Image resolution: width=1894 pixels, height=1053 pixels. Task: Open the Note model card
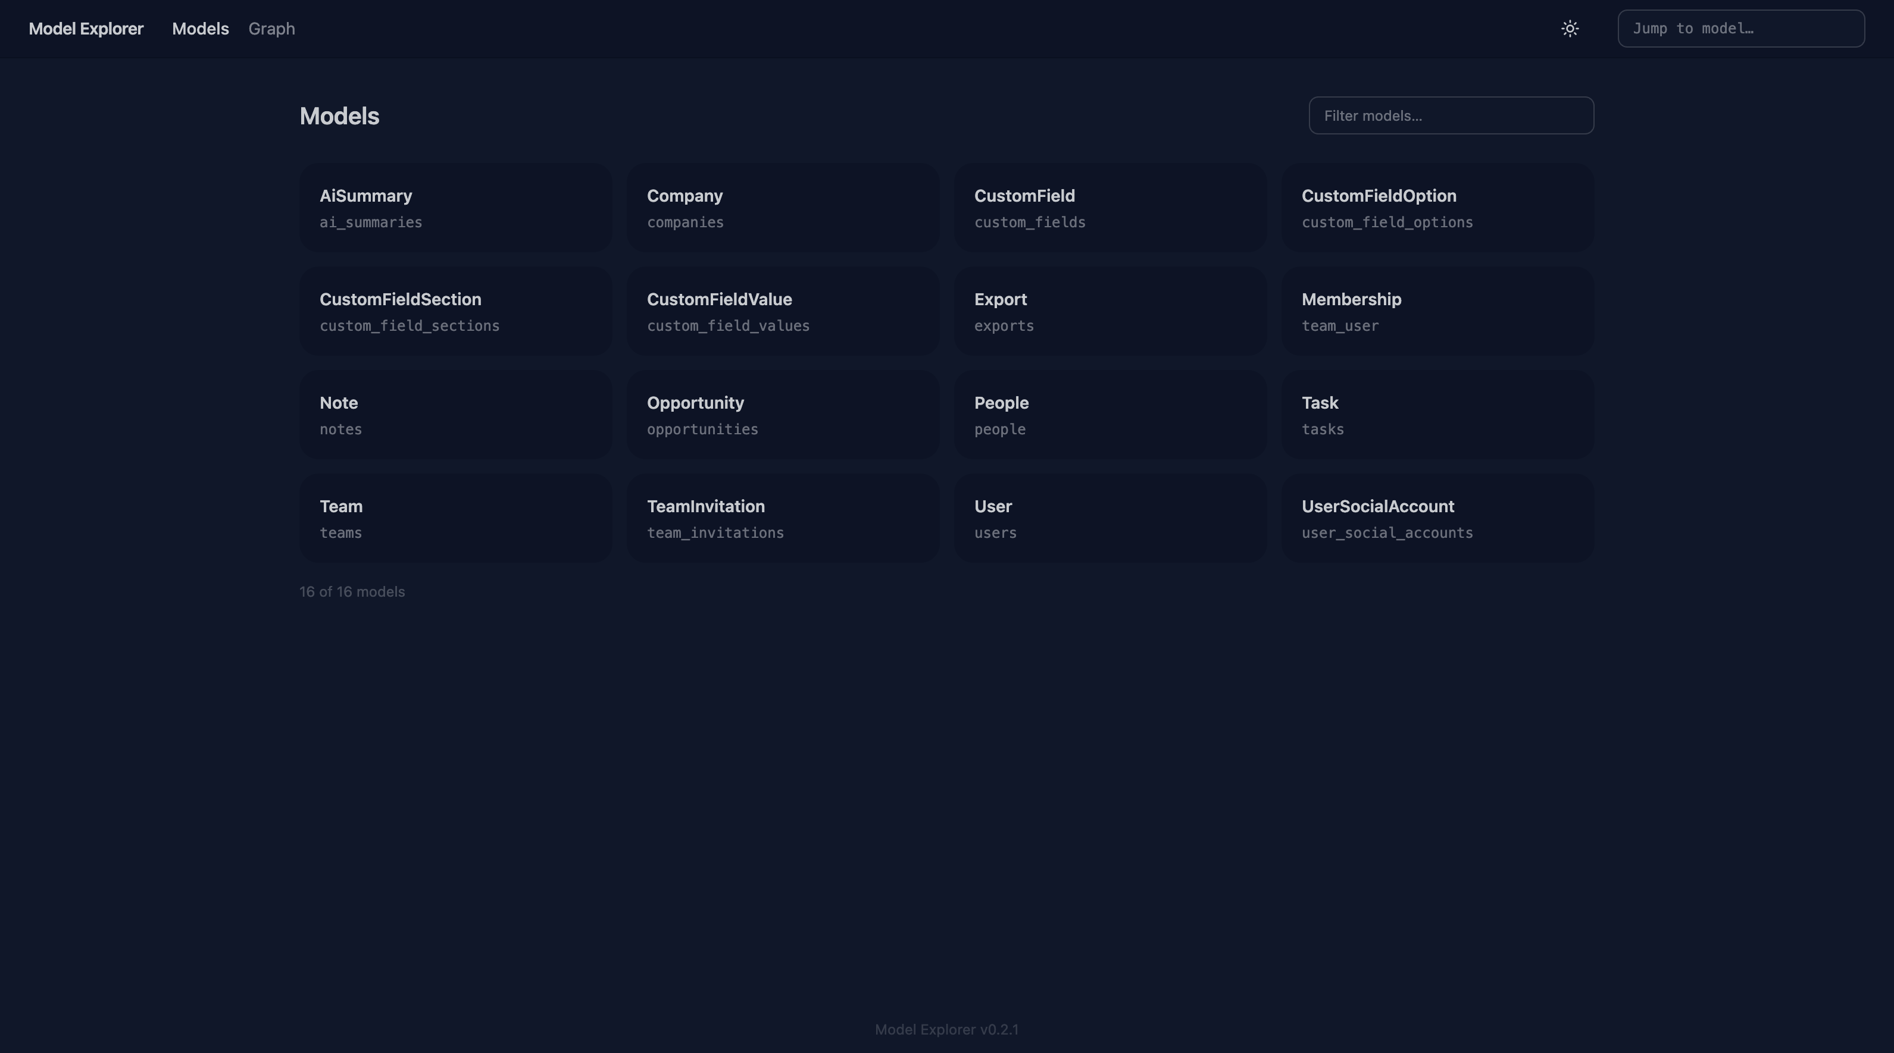455,415
